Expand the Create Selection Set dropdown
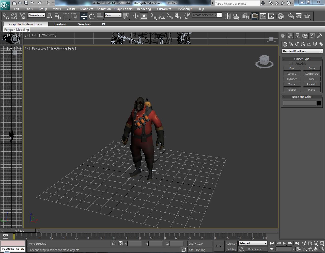 tap(220, 15)
